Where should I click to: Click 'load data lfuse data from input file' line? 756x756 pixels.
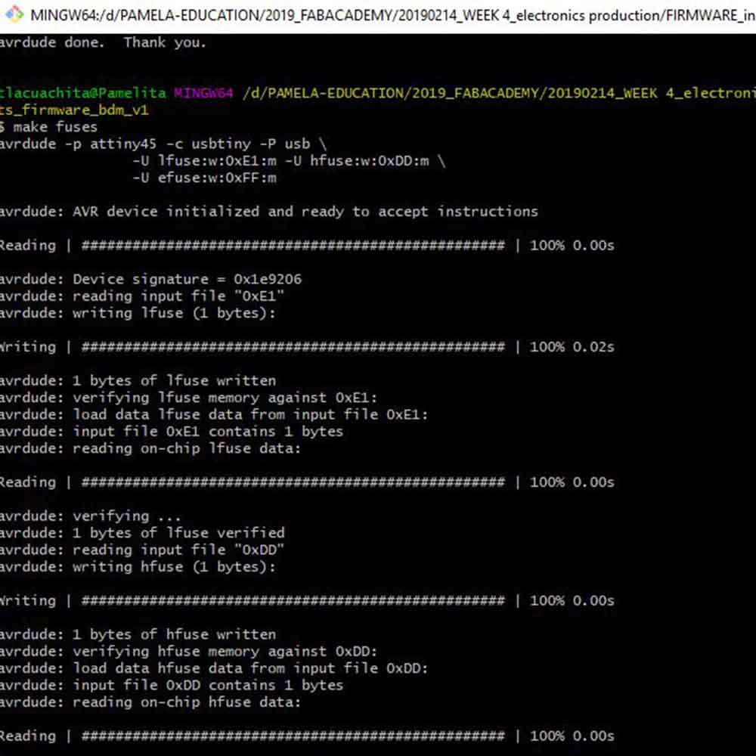214,414
